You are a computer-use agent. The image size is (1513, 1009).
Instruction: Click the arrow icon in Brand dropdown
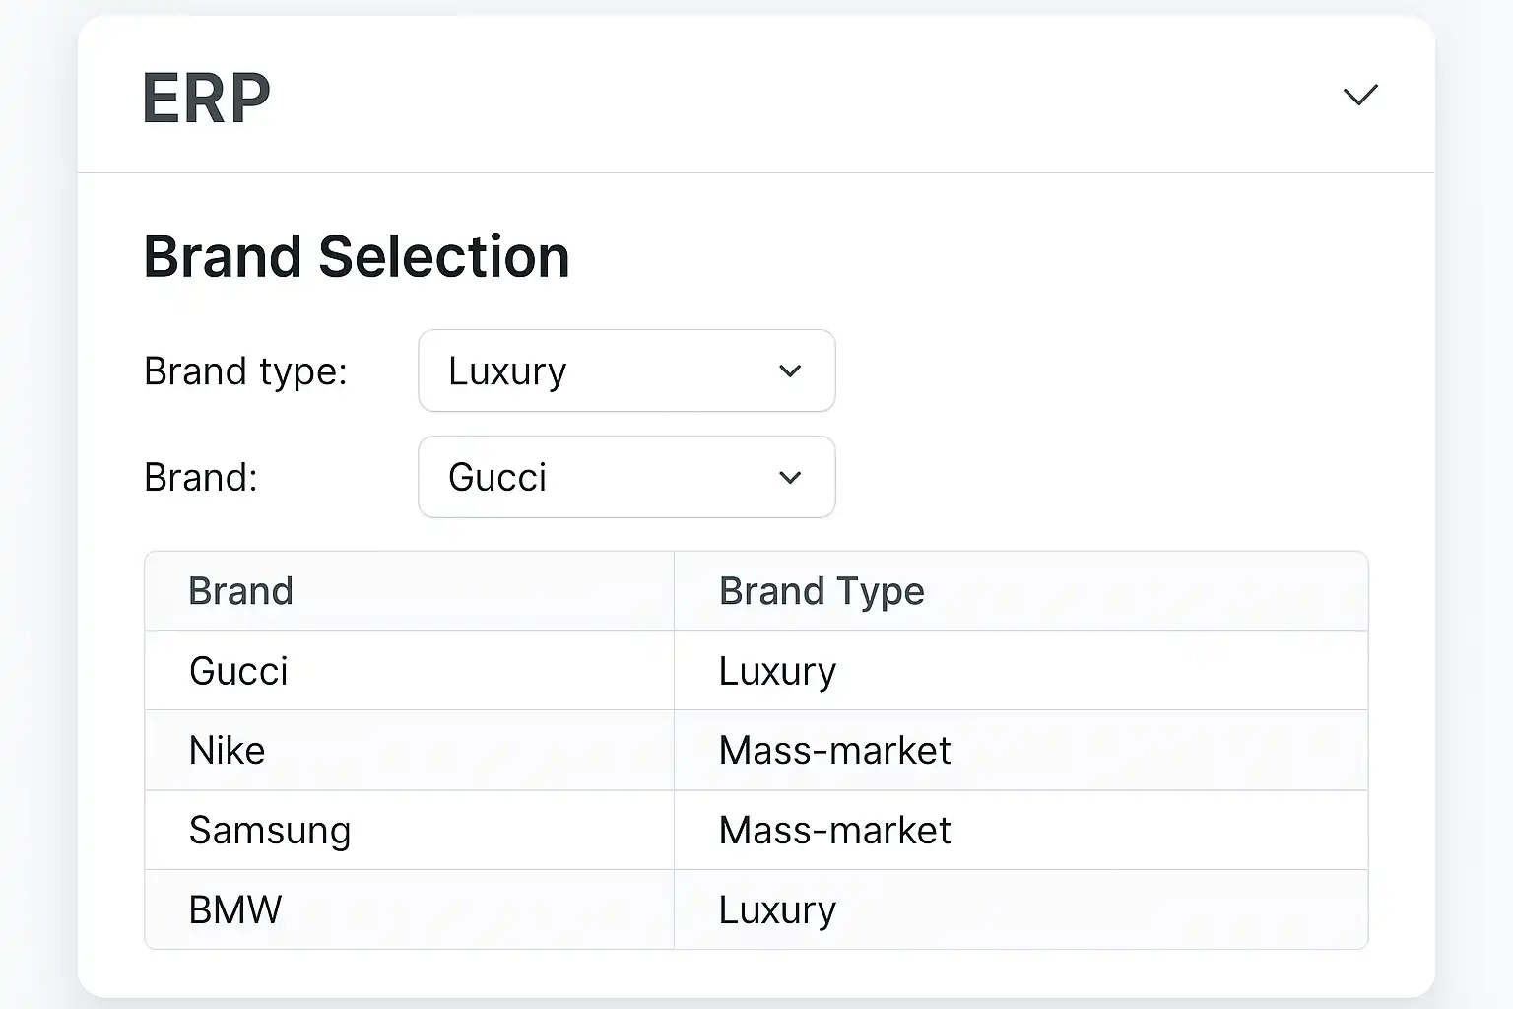pos(790,478)
